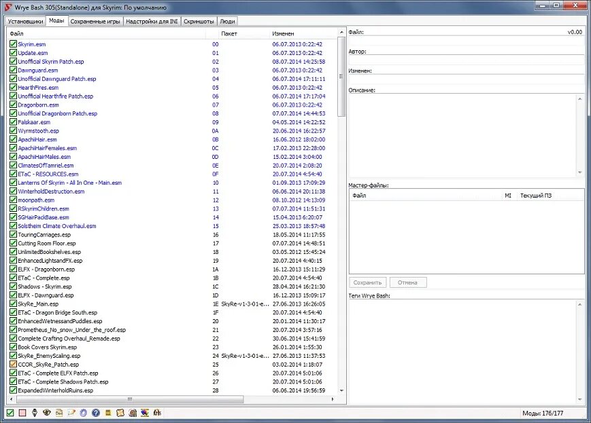The width and height of the screenshot is (591, 423).
Task: Click the mod list scroll-up arrow
Action: click(x=341, y=33)
